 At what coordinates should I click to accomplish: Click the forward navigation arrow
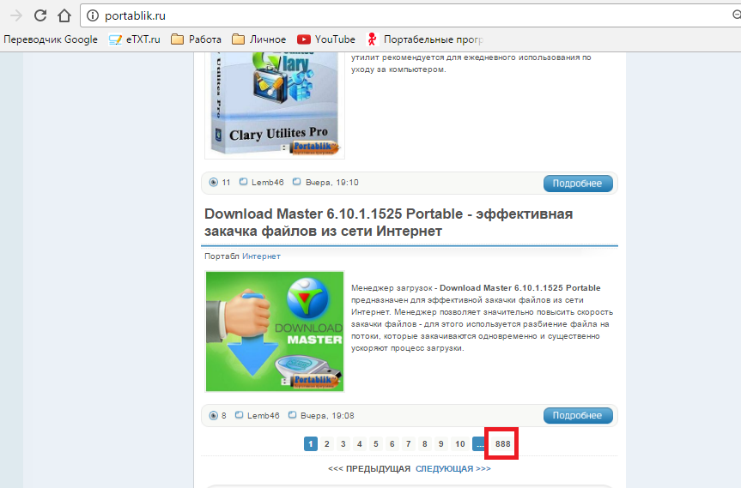[16, 15]
